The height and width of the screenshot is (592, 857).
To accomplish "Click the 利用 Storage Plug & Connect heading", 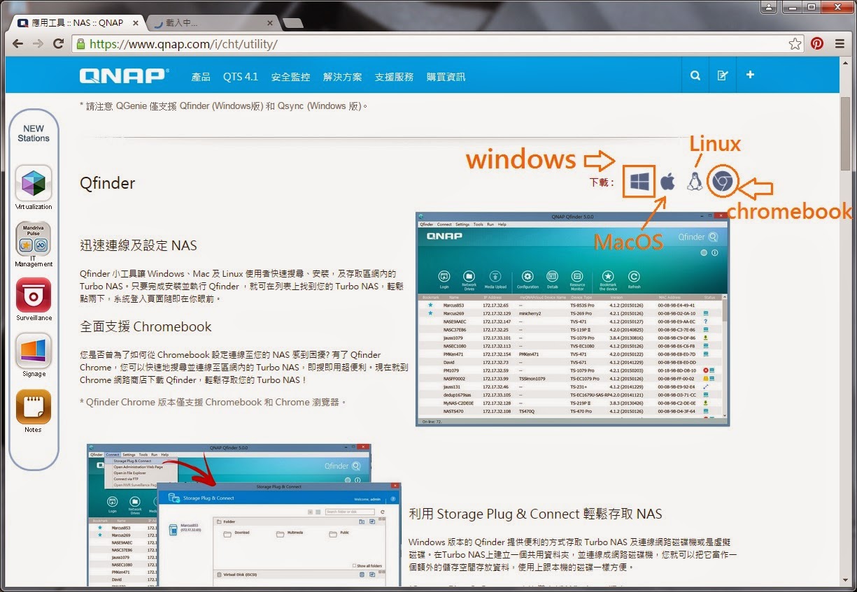I will coord(535,514).
